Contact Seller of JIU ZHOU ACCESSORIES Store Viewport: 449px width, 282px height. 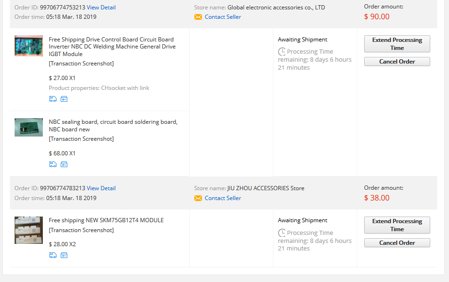tap(223, 198)
